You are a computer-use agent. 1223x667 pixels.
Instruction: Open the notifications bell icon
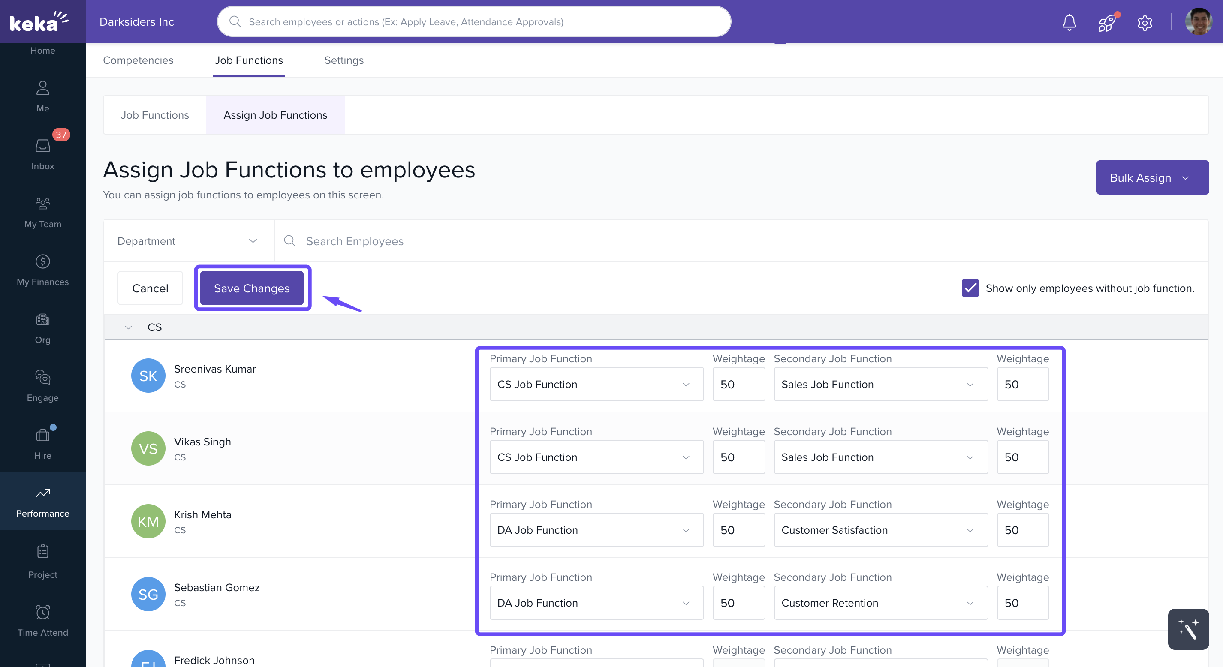pos(1069,22)
